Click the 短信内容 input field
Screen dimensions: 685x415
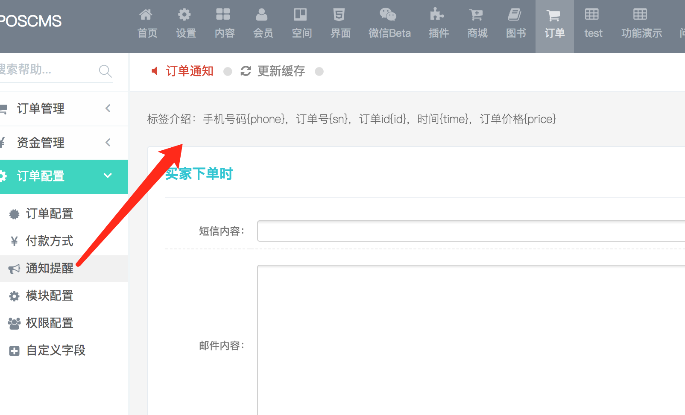pyautogui.click(x=471, y=231)
